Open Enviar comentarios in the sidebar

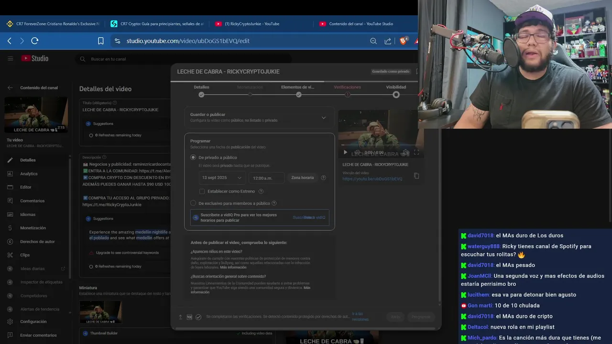(x=38, y=335)
